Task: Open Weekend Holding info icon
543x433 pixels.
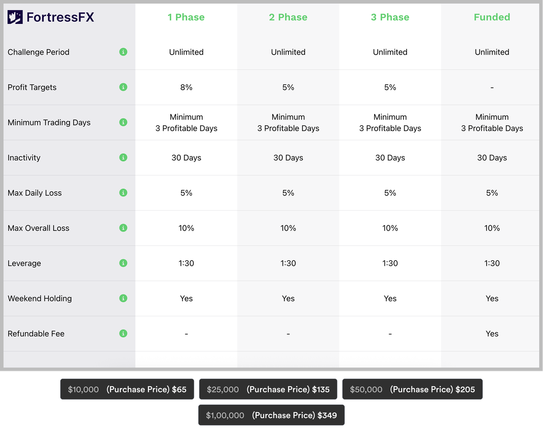Action: [x=123, y=298]
